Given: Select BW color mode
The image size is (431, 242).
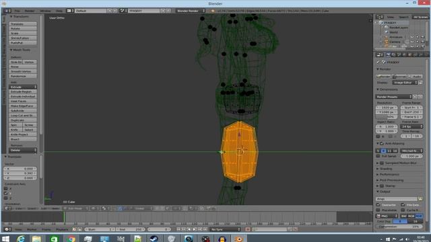Looking at the screenshot, I should tap(404, 216).
